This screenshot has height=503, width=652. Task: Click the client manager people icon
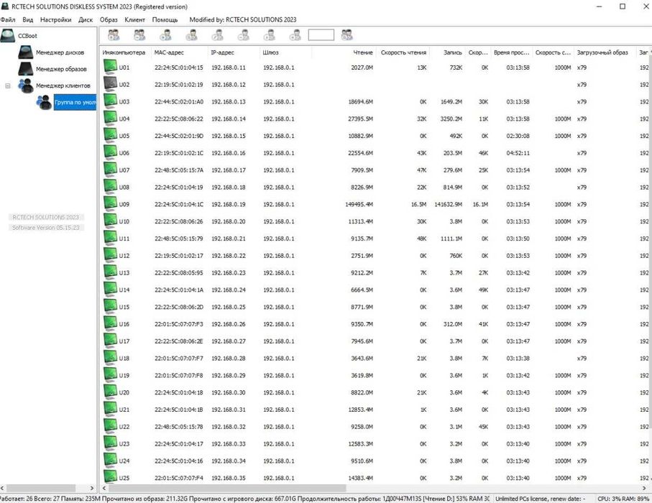coord(25,86)
